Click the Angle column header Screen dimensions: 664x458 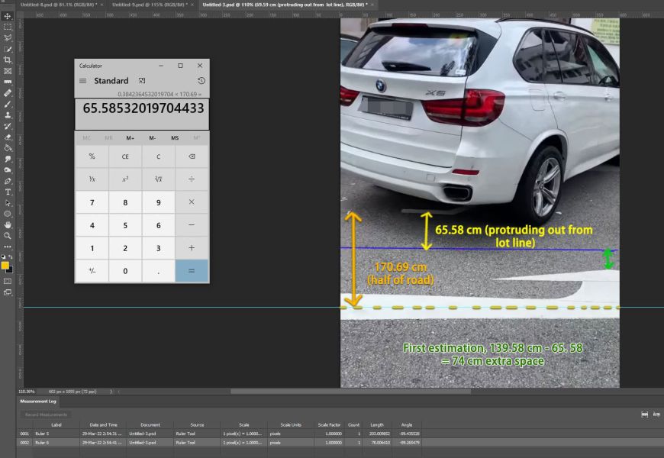407,424
